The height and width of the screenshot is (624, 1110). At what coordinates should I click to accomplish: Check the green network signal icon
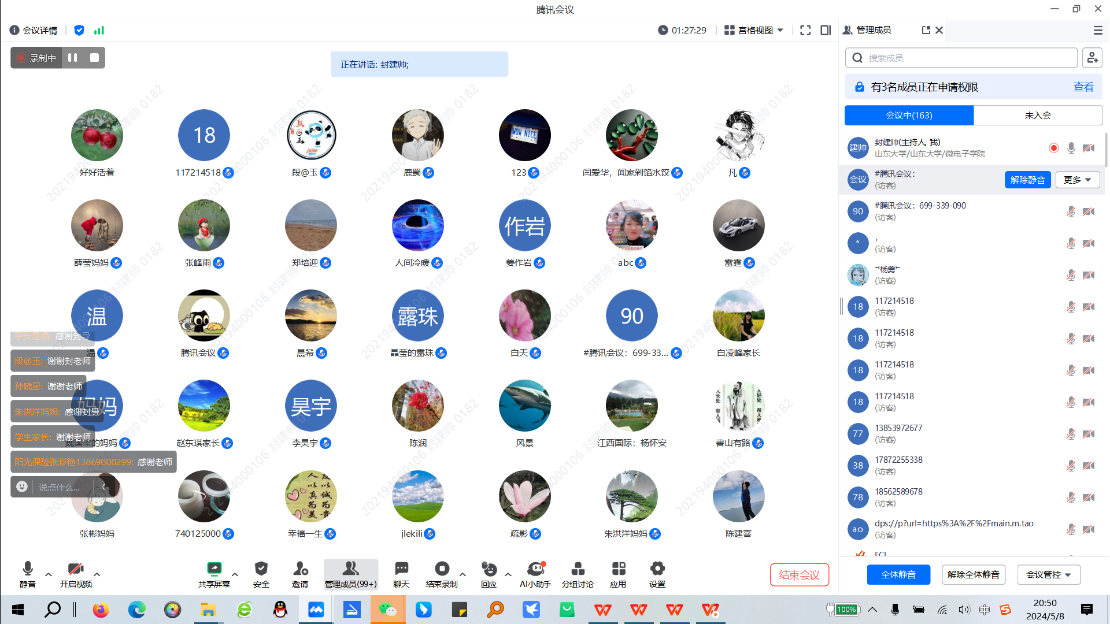(99, 30)
